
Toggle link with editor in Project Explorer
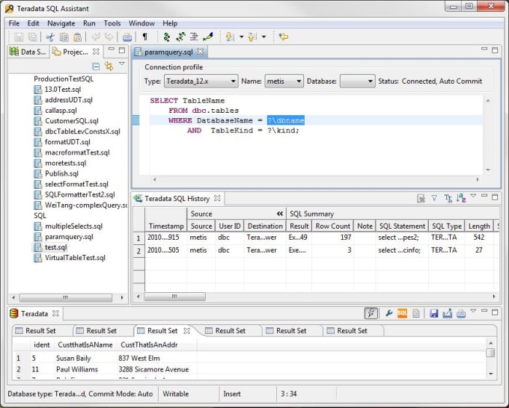pyautogui.click(x=109, y=67)
